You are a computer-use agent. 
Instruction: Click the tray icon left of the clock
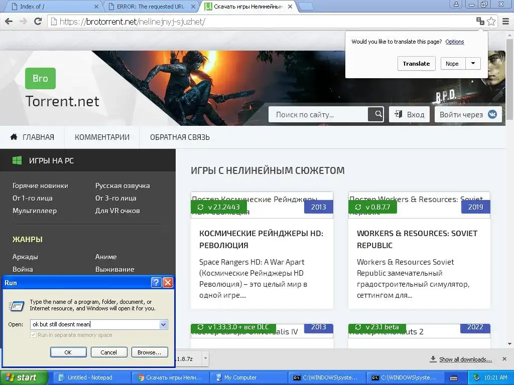click(x=476, y=377)
